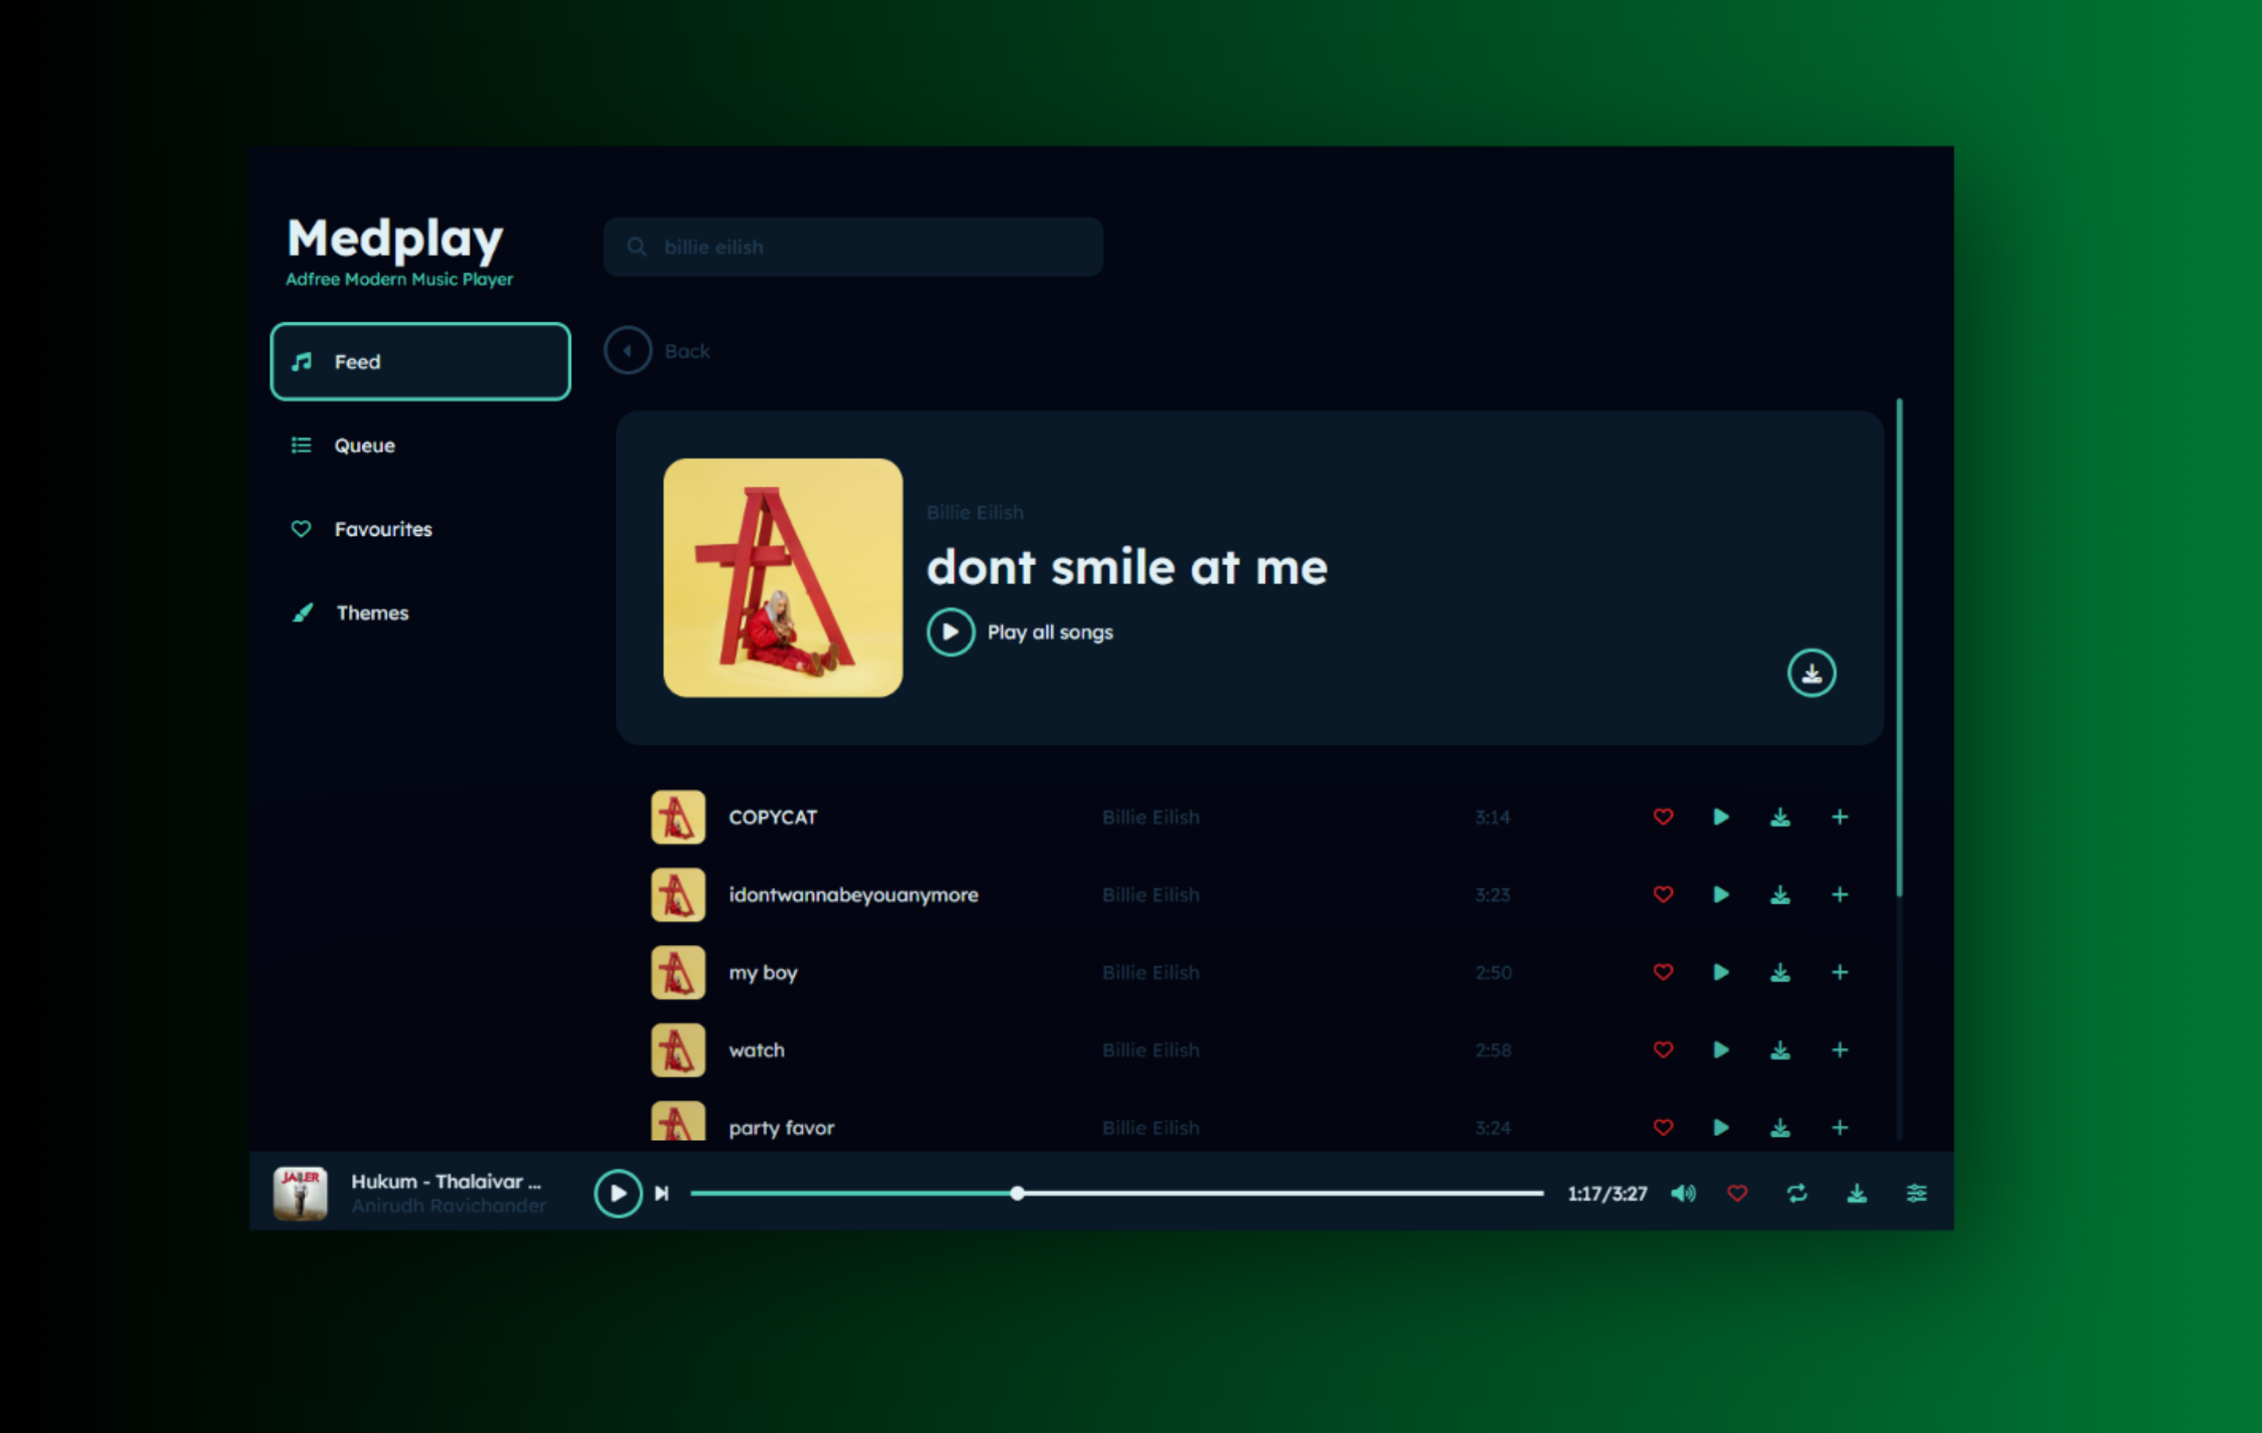Favourite the currently playing song
This screenshot has width=2262, height=1433.
(x=1737, y=1193)
